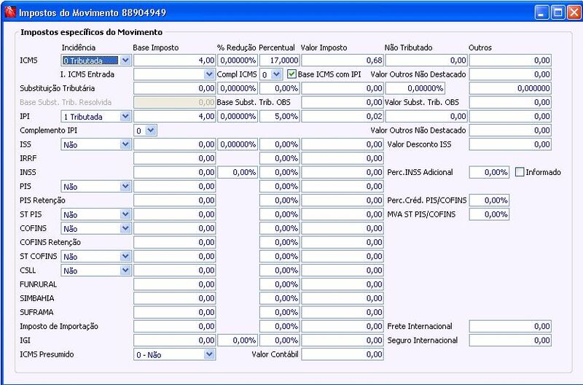Click the IRRF Percentual field
The width and height of the screenshot is (583, 385).
pyautogui.click(x=279, y=158)
